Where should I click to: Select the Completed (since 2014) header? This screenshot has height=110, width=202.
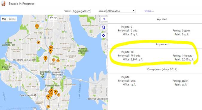[162, 69]
